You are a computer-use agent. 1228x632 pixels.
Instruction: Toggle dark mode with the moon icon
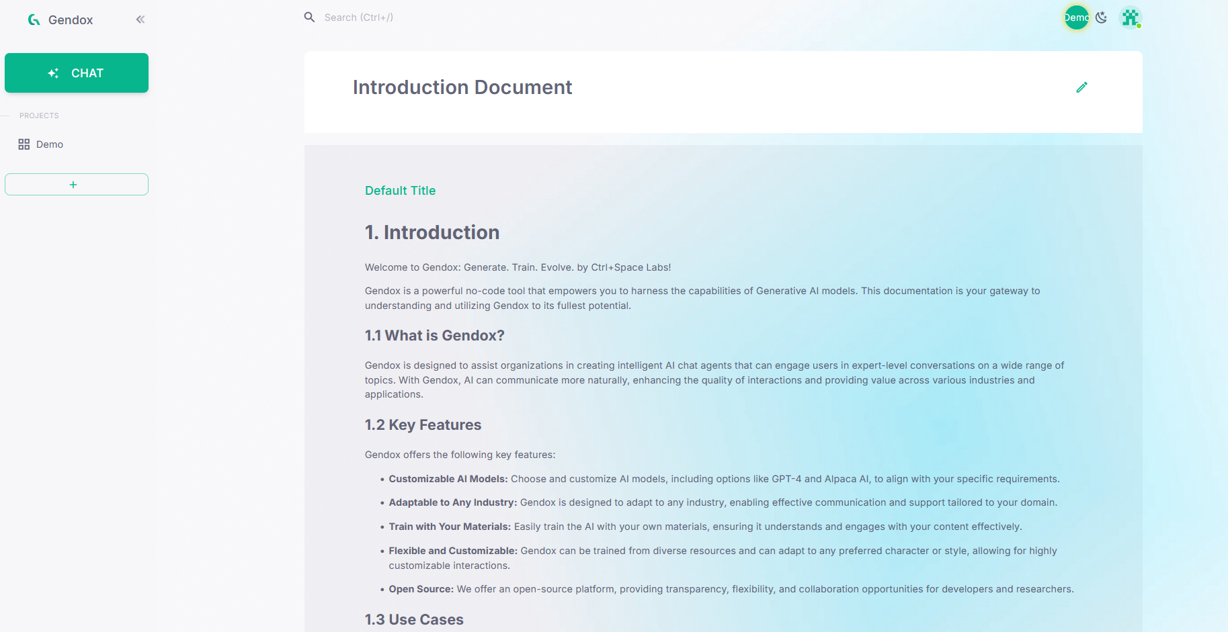(x=1102, y=17)
